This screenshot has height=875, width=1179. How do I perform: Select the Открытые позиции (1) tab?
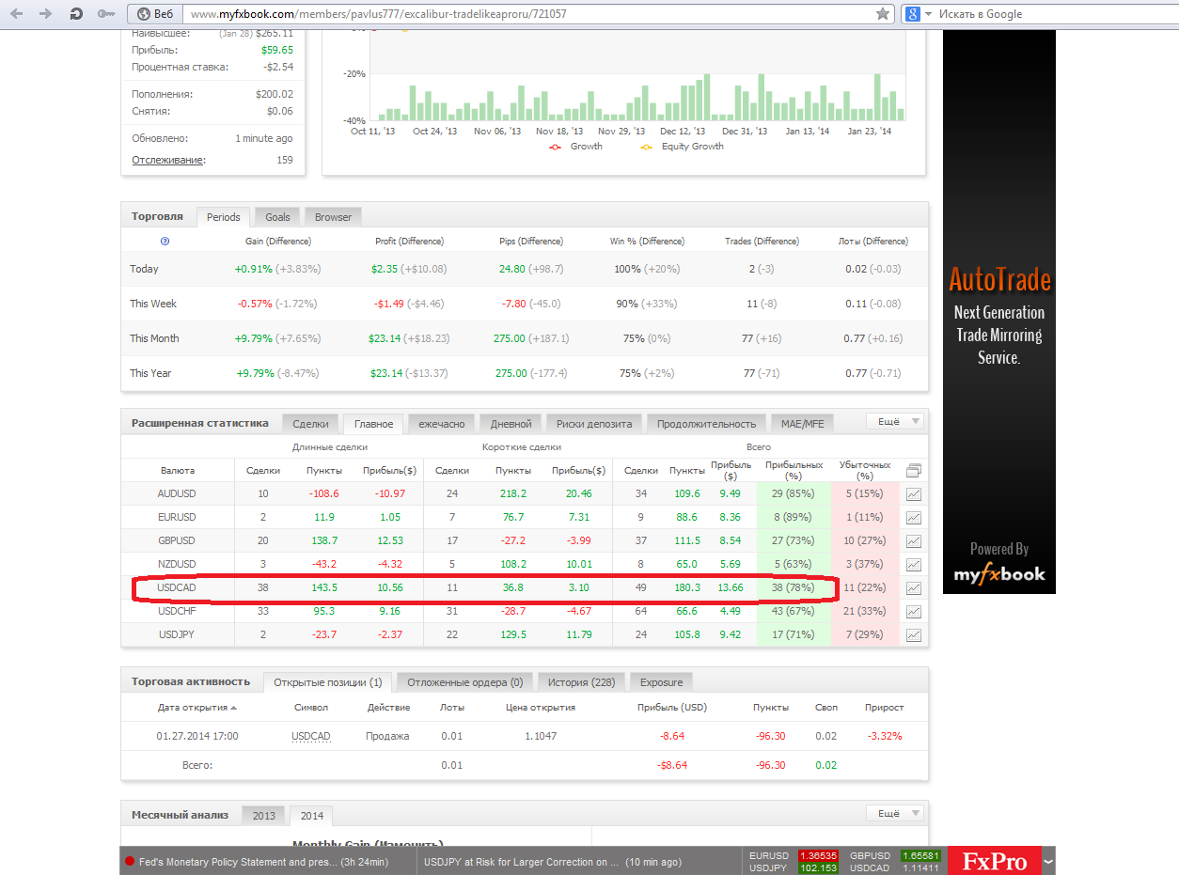[327, 682]
